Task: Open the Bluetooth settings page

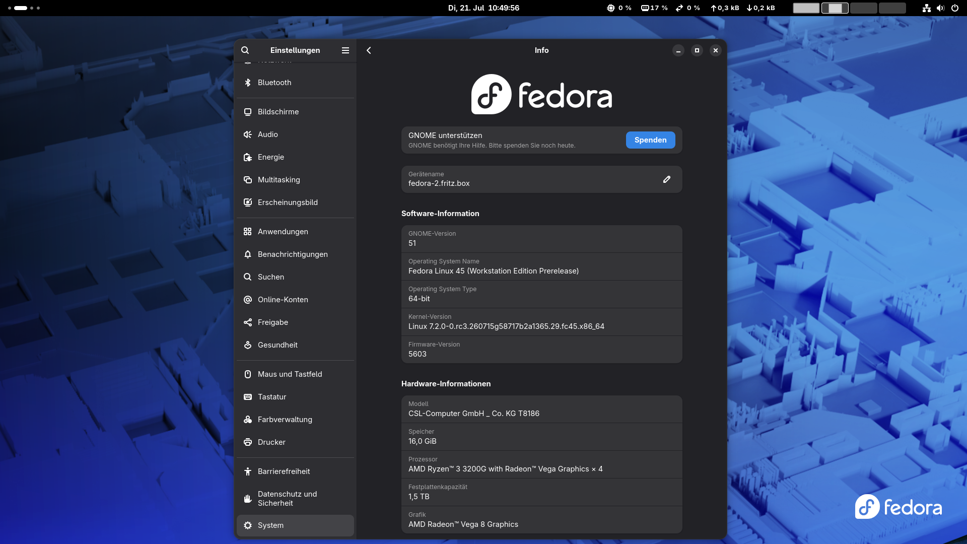Action: (x=295, y=83)
